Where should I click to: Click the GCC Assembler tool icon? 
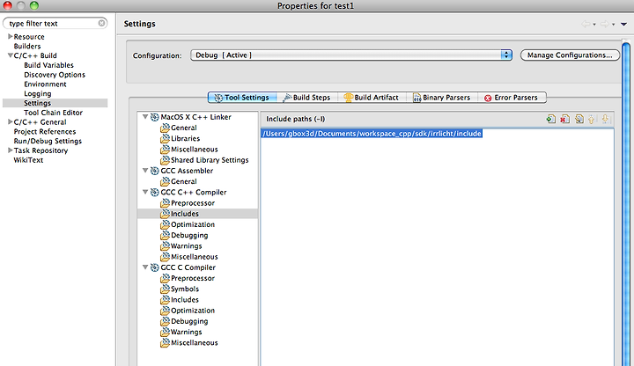coord(154,171)
